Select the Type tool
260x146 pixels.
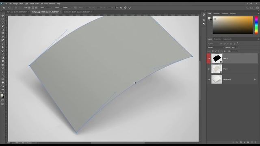(3, 72)
